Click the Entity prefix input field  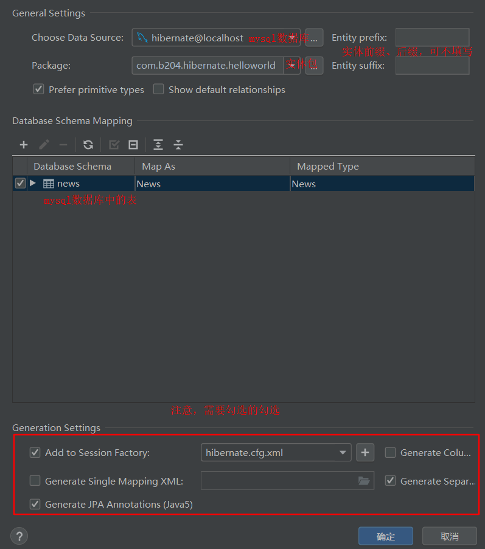433,38
